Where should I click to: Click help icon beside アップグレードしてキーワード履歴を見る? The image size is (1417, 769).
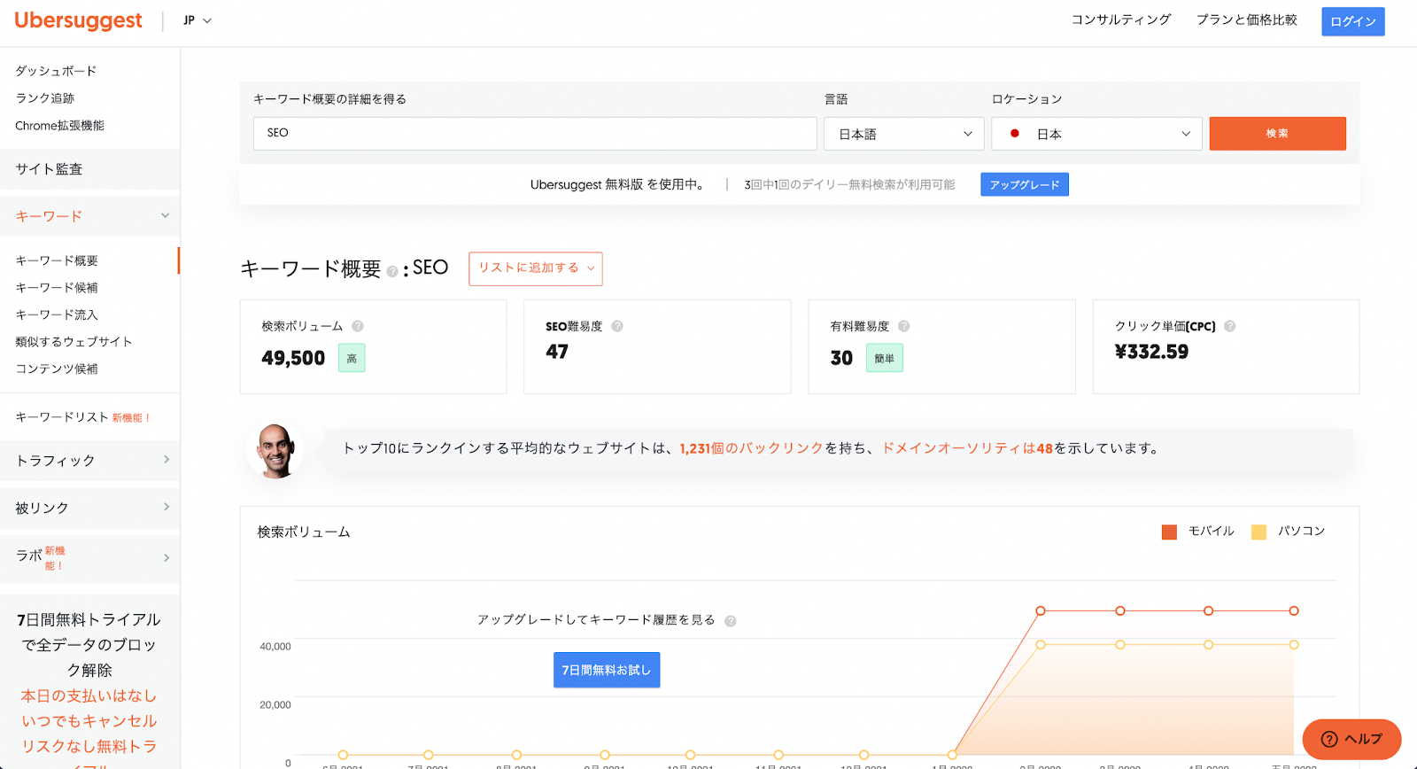pyautogui.click(x=731, y=621)
